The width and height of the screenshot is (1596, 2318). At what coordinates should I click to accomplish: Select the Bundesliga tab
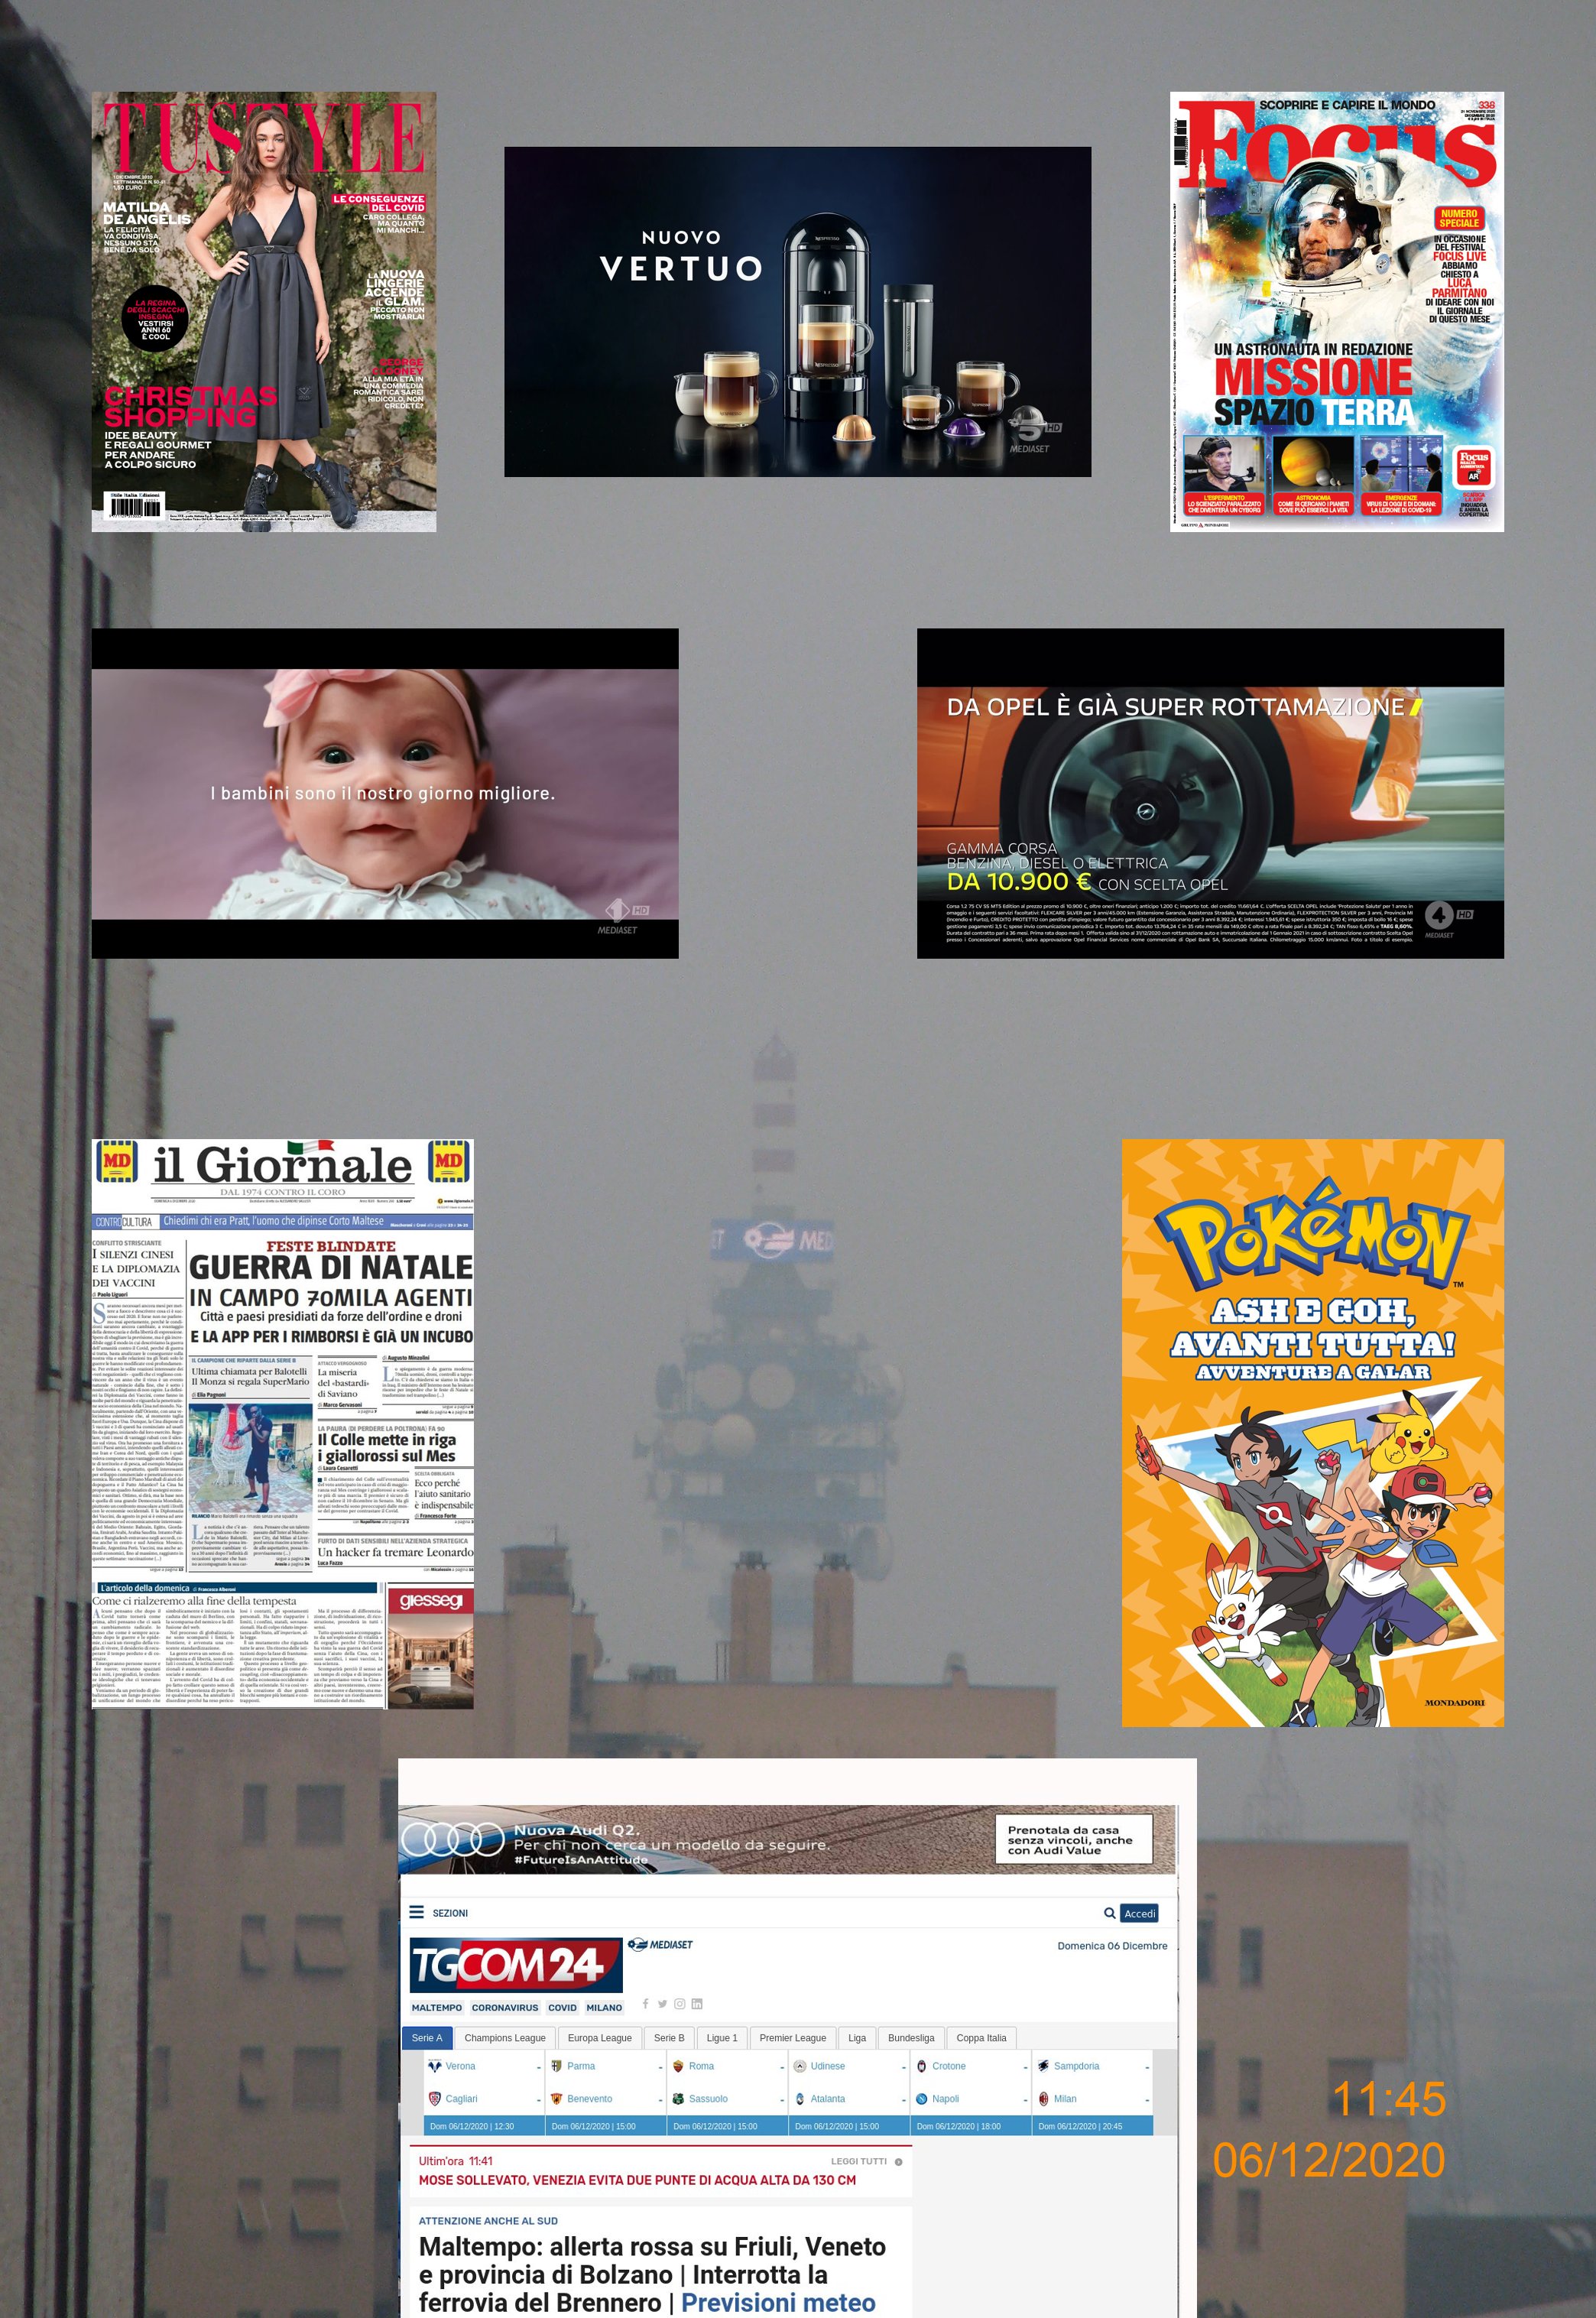coord(910,2037)
